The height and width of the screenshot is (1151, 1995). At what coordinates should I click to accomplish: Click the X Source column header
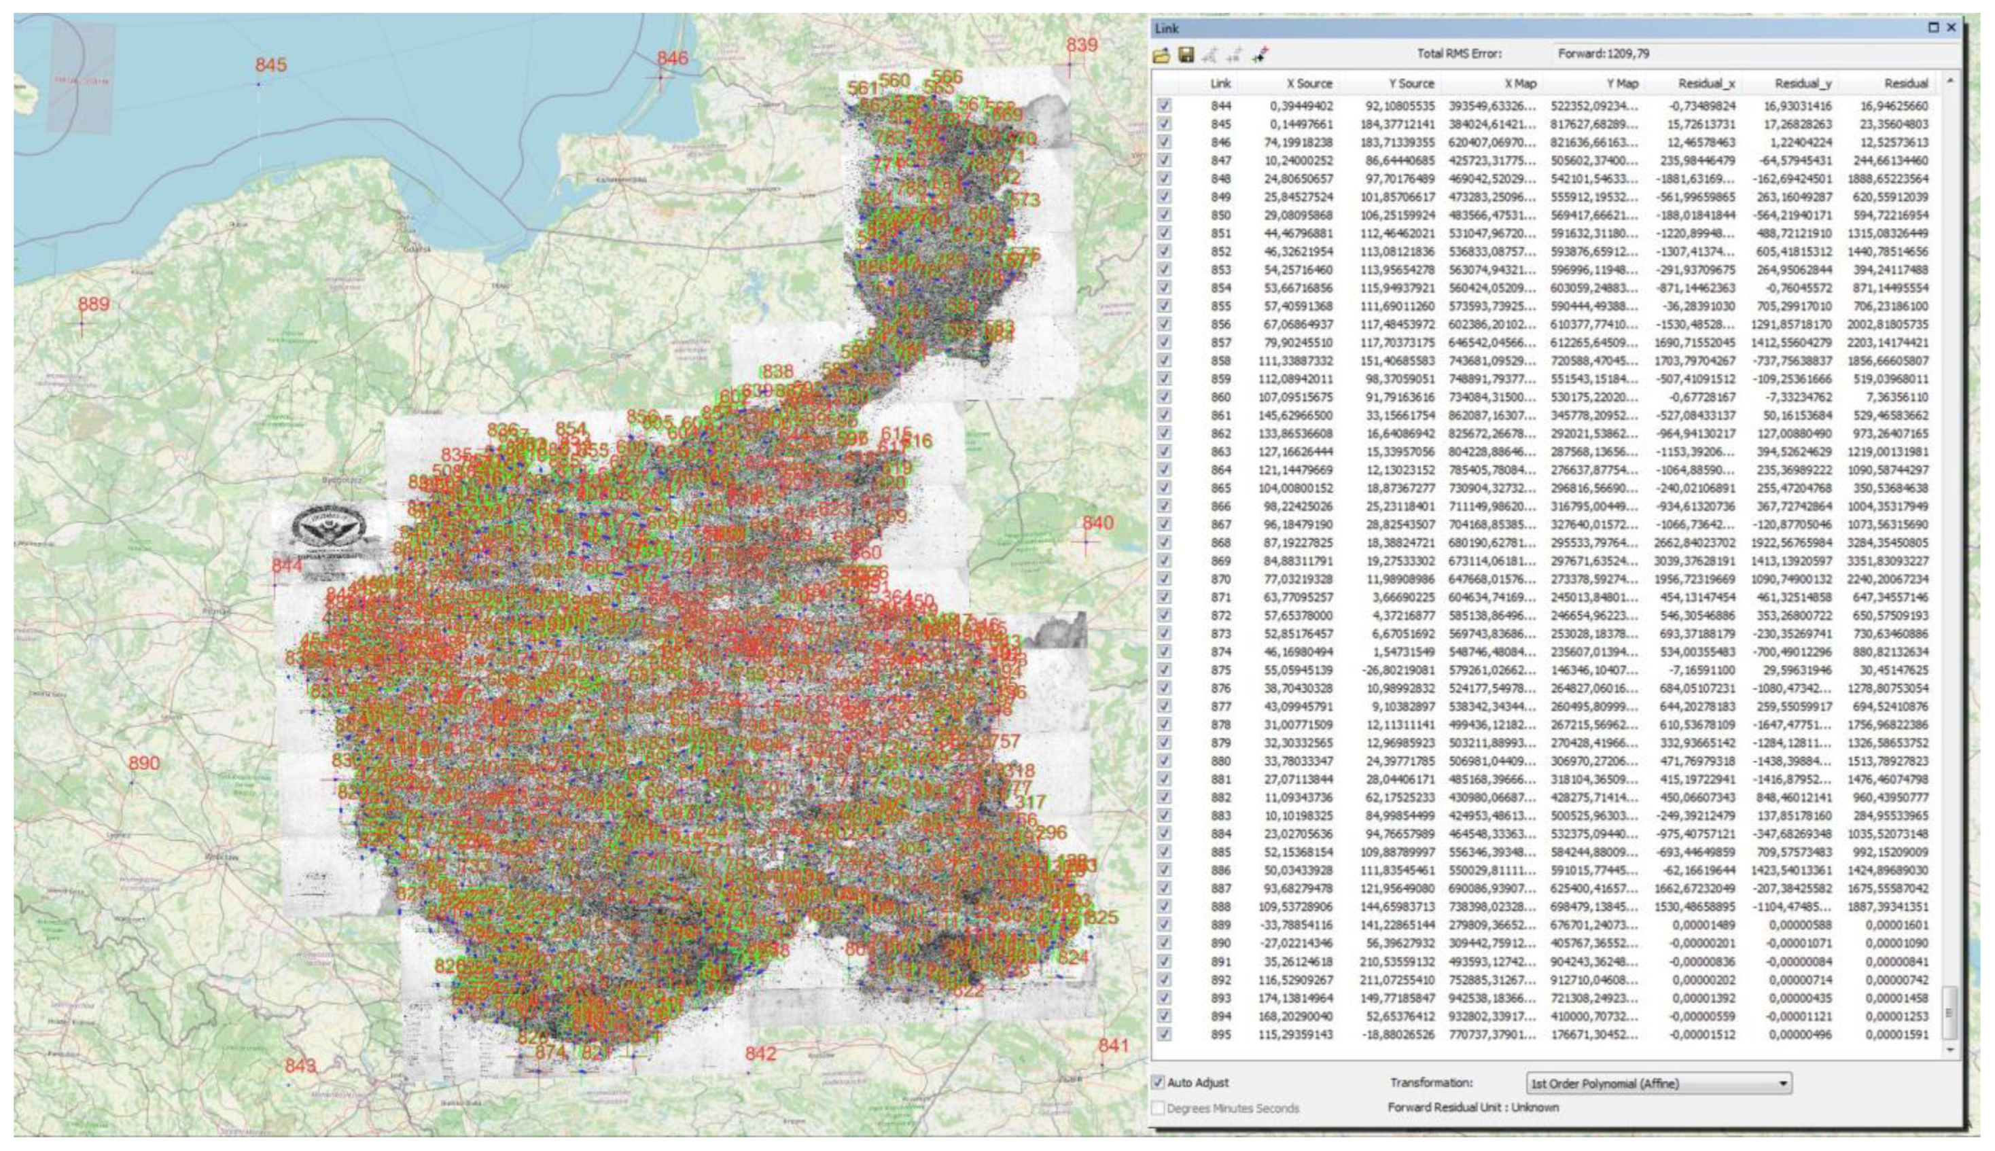[x=1308, y=84]
